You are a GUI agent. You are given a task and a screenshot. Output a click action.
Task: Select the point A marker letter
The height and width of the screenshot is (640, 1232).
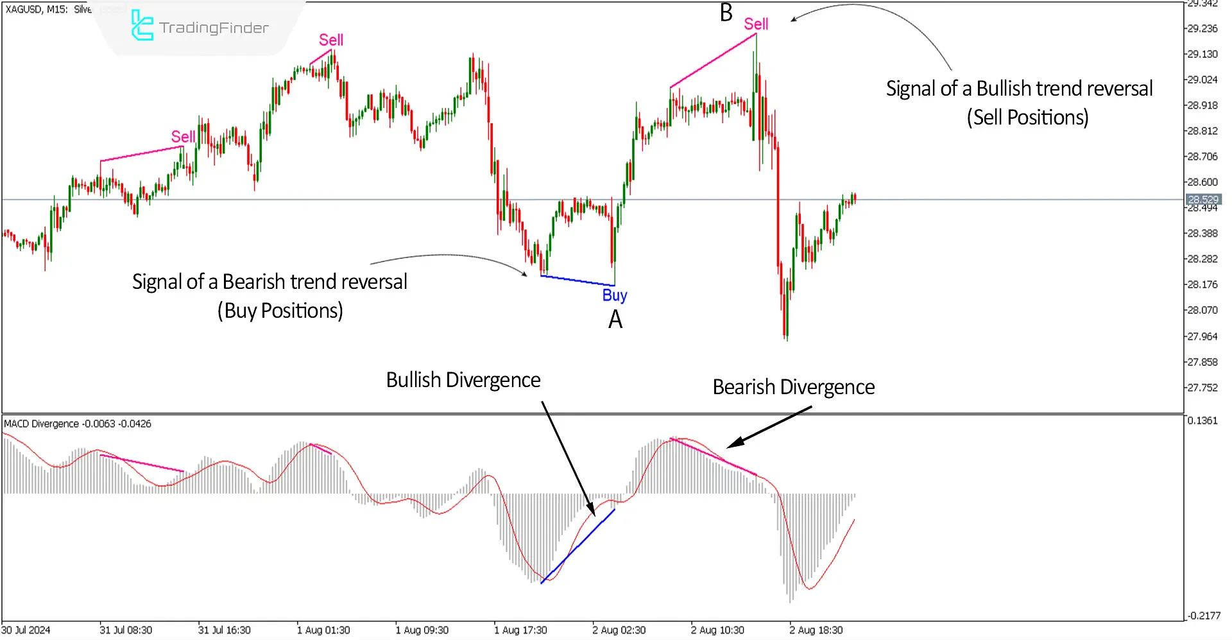(x=615, y=320)
